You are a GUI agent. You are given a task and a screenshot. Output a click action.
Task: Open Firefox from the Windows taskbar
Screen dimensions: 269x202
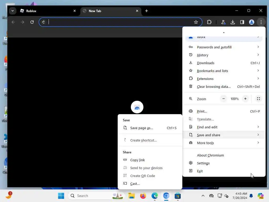(x=143, y=196)
